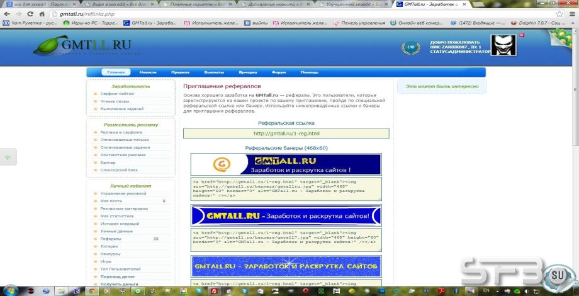Viewport: 579px width, 296px height.
Task: Open 'Личные данные' sidebar link
Action: pyautogui.click(x=116, y=231)
